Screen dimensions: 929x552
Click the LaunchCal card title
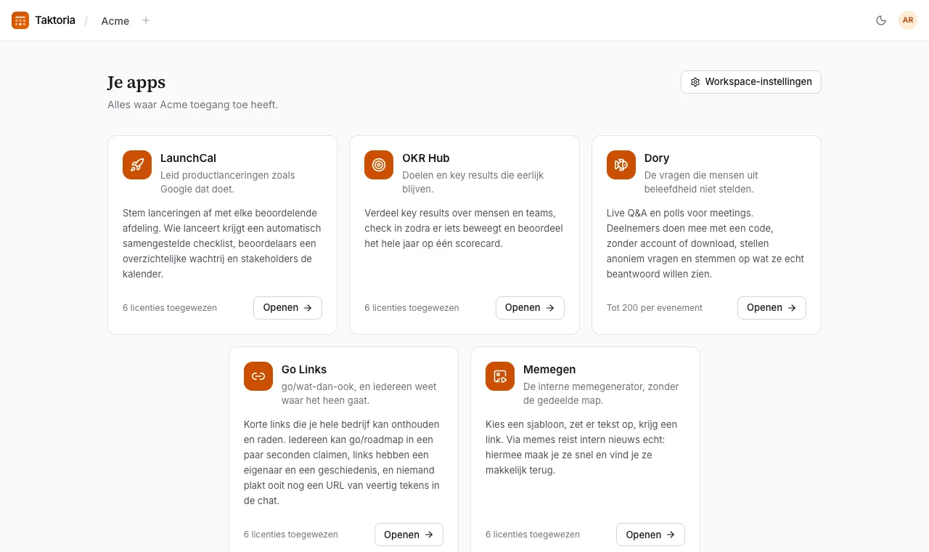pyautogui.click(x=188, y=158)
